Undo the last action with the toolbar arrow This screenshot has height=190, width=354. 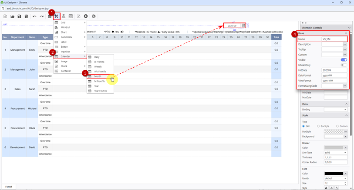[34, 16]
